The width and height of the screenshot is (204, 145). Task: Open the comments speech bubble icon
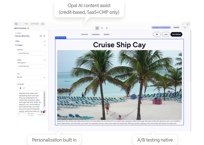[x=183, y=24]
